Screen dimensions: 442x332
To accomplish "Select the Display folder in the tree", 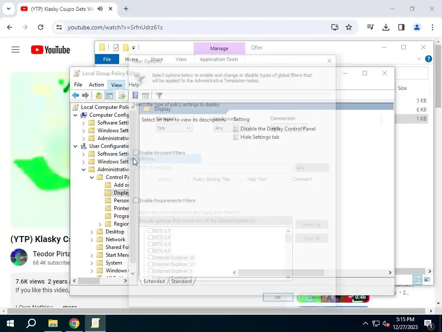I will point(117,193).
